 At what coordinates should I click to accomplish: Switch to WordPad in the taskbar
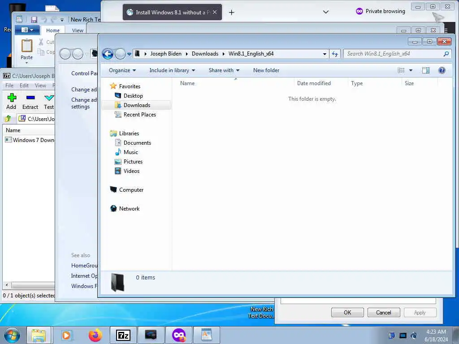pyautogui.click(x=206, y=335)
